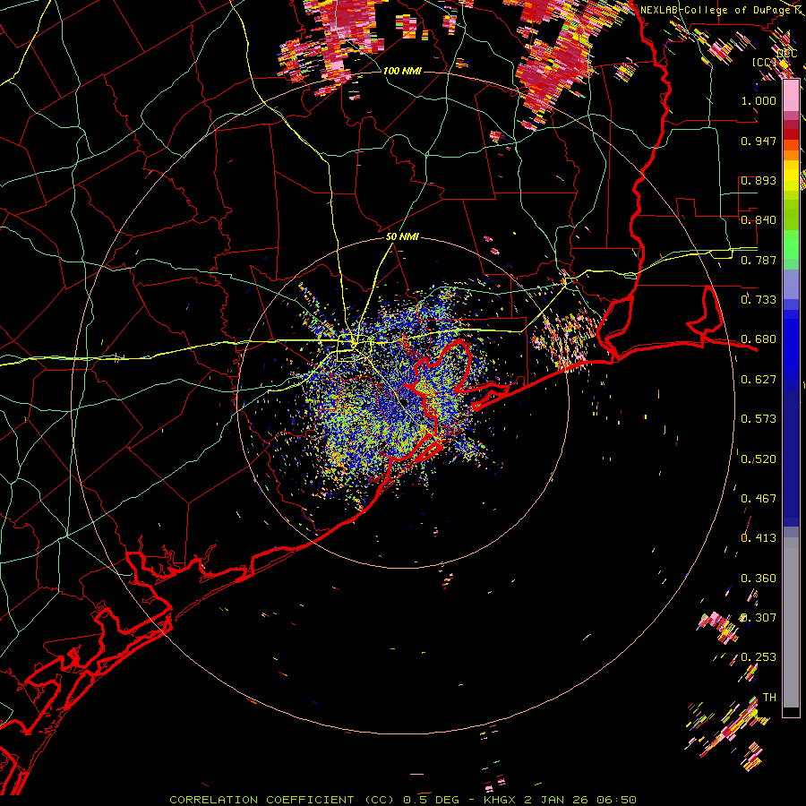Click the 0.733 color scale value

tap(759, 299)
